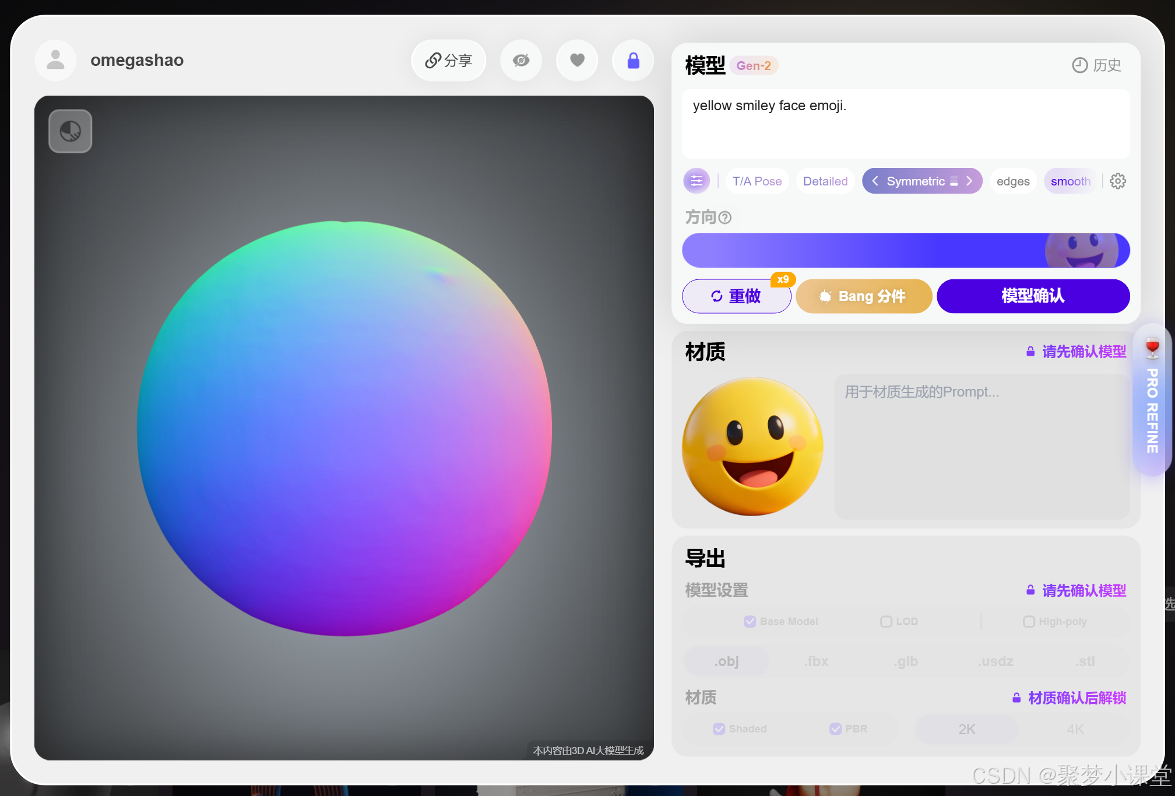1175x796 pixels.
Task: Select the .glb export format
Action: click(x=906, y=661)
